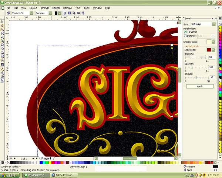The image size is (222, 178).
Task: Toggle the highlighted icon right of black swatch
Action: point(65,13)
